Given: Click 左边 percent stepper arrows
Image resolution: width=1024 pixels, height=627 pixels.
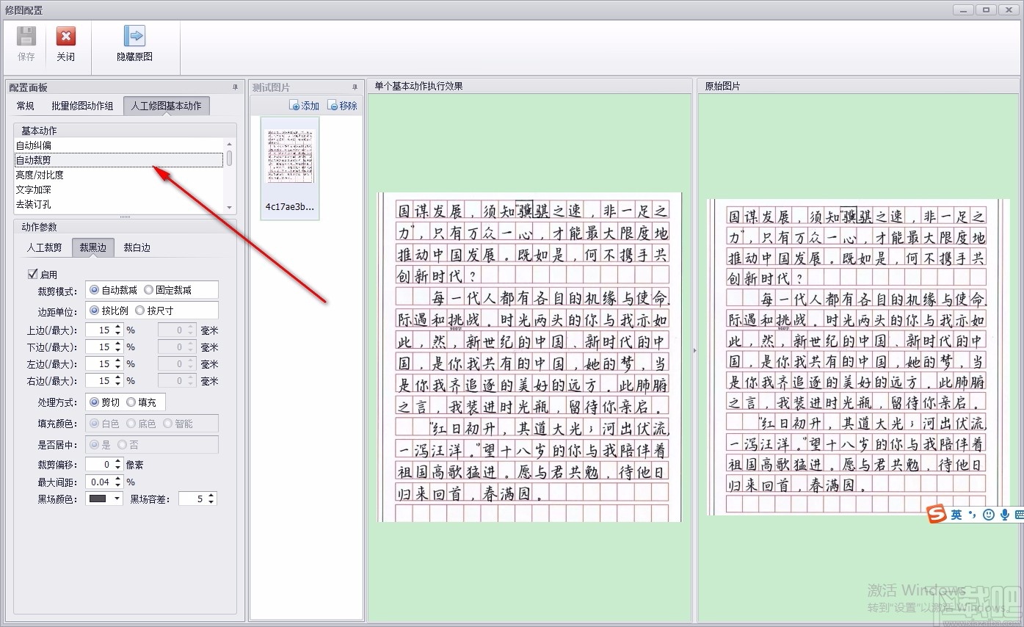Looking at the screenshot, I should [118, 364].
